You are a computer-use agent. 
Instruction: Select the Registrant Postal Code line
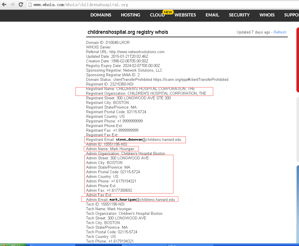116,112
